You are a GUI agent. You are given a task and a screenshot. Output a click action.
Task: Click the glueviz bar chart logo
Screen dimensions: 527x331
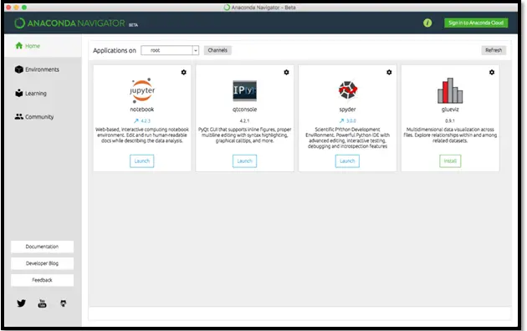coord(450,90)
